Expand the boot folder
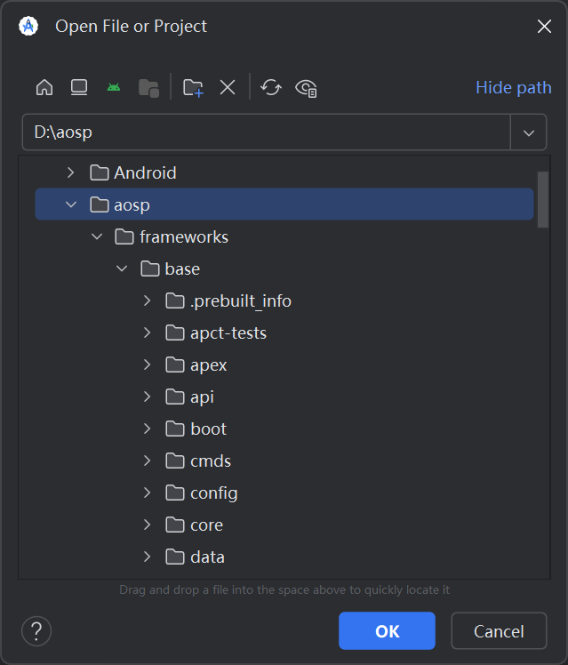 [147, 429]
